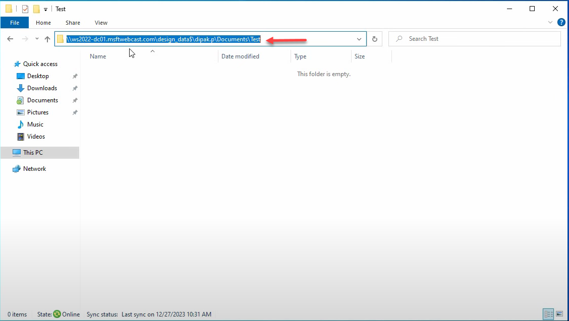
Task: Switch to the Share ribbon tab
Action: coord(73,23)
